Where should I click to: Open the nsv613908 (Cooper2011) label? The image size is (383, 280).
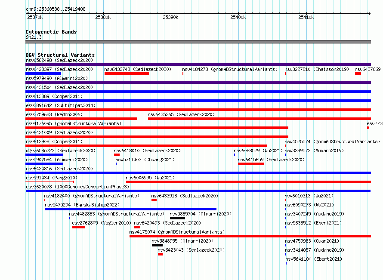54,142
